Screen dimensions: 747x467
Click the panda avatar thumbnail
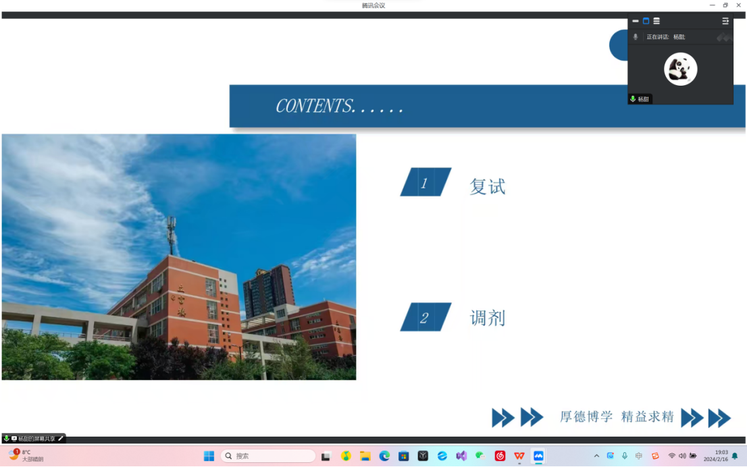(680, 69)
